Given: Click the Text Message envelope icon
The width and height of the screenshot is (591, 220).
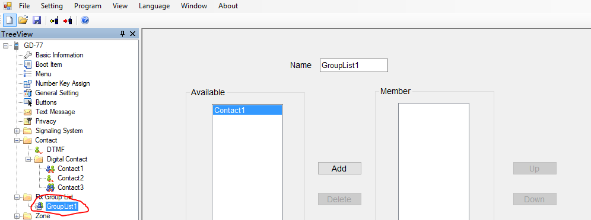Looking at the screenshot, I should tap(27, 112).
